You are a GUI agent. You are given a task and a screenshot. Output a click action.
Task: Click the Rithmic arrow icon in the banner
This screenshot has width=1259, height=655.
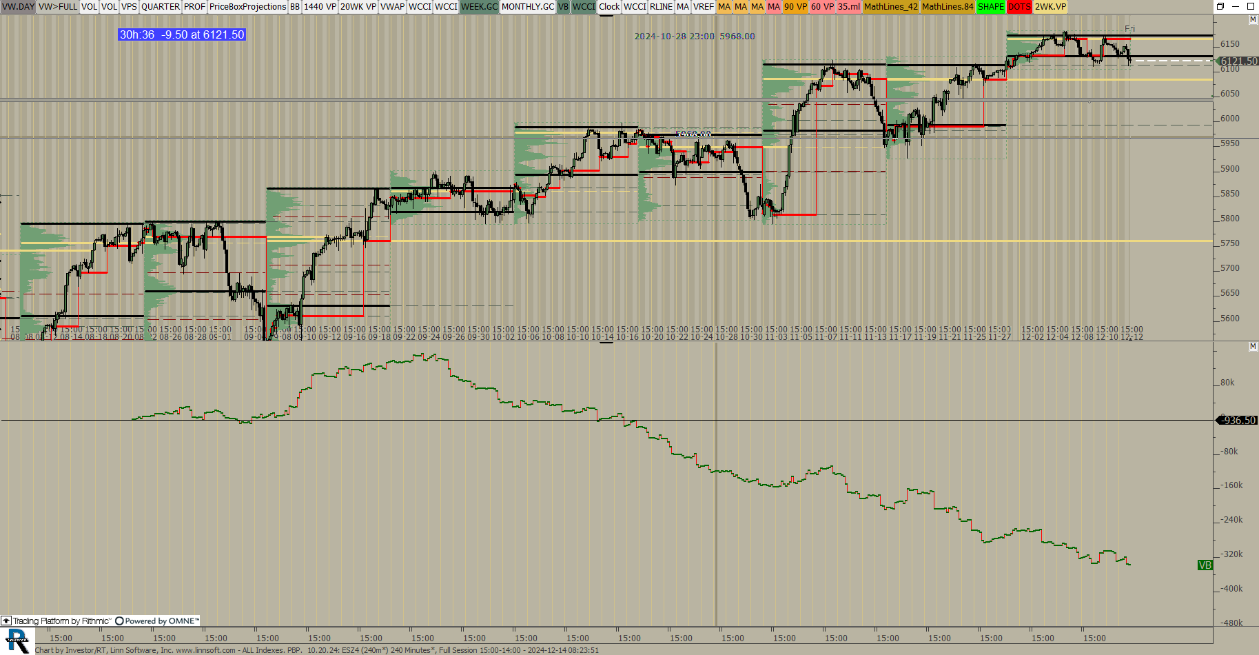coord(6,621)
